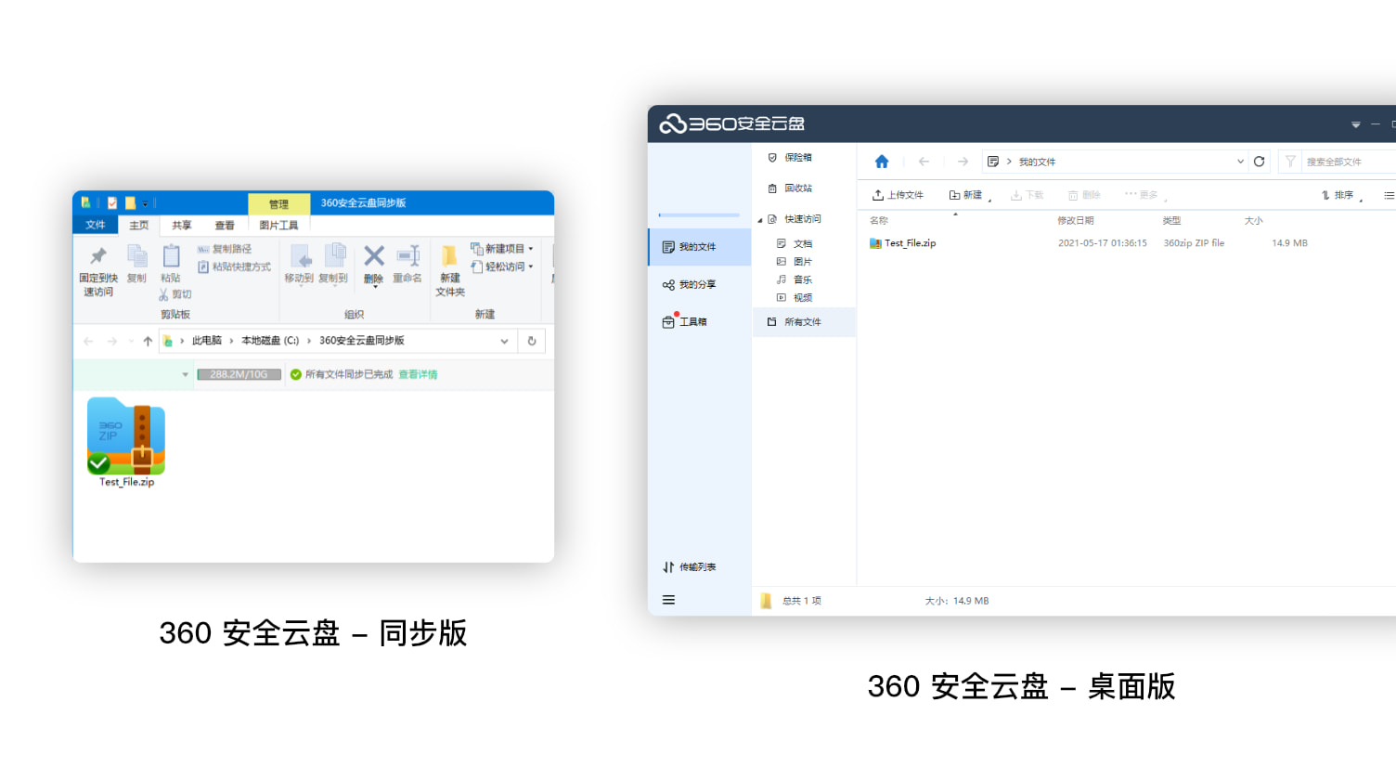Open the 保险箱 vault in the sidebar
Viewport: 1396px width, 780px height.
pyautogui.click(x=796, y=157)
